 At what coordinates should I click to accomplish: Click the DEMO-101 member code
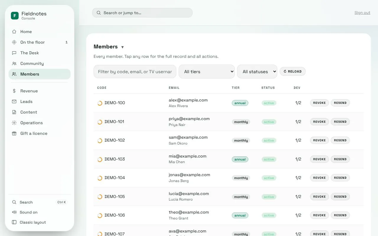pyautogui.click(x=114, y=122)
